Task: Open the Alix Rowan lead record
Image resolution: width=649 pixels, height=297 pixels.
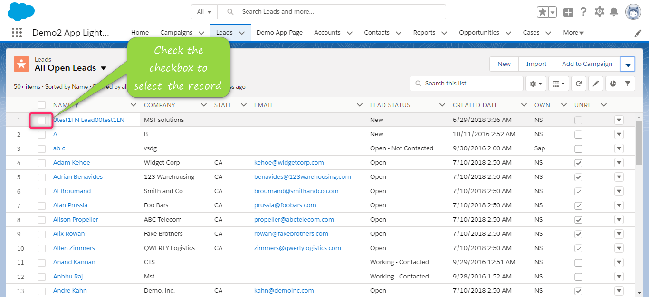Action: click(x=69, y=234)
